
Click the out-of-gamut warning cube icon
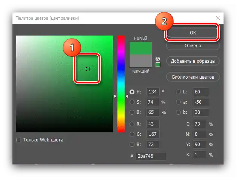pos(157,59)
